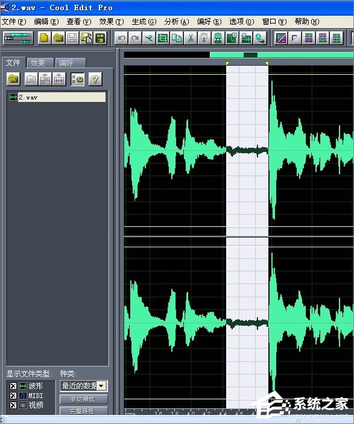Click the open file icon in file panel
The width and height of the screenshot is (354, 424).
13,79
